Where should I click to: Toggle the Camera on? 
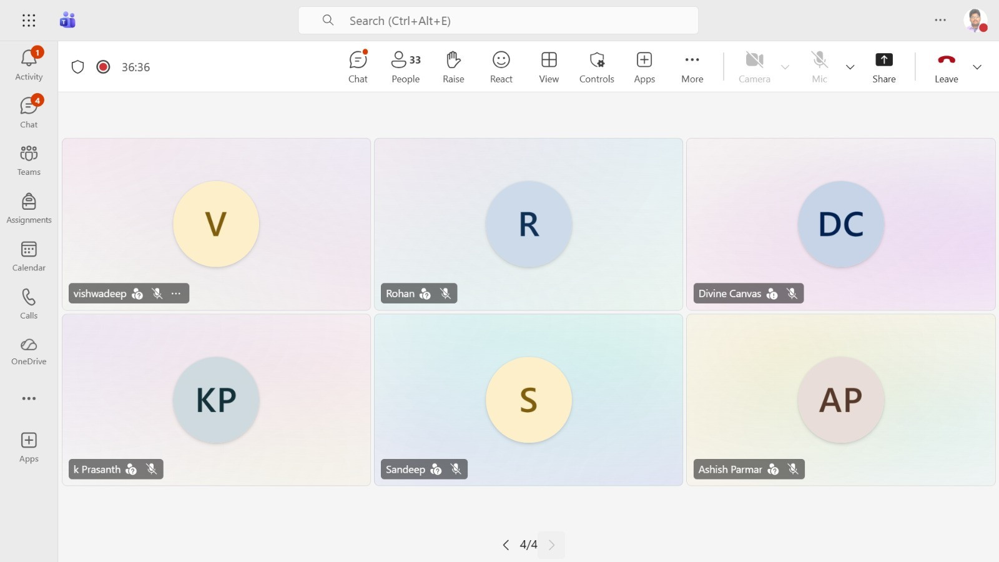(x=754, y=66)
